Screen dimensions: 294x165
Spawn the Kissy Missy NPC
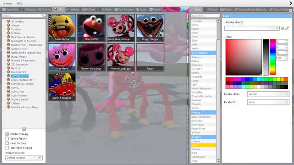click(x=62, y=57)
